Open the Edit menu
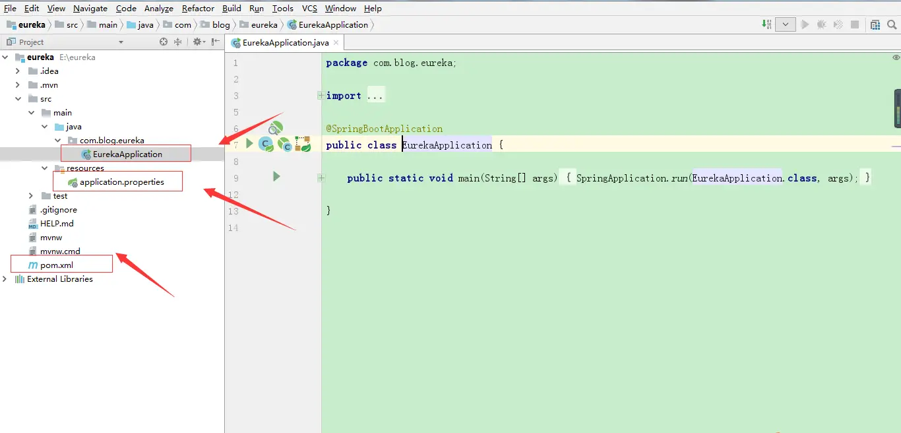 tap(32, 8)
